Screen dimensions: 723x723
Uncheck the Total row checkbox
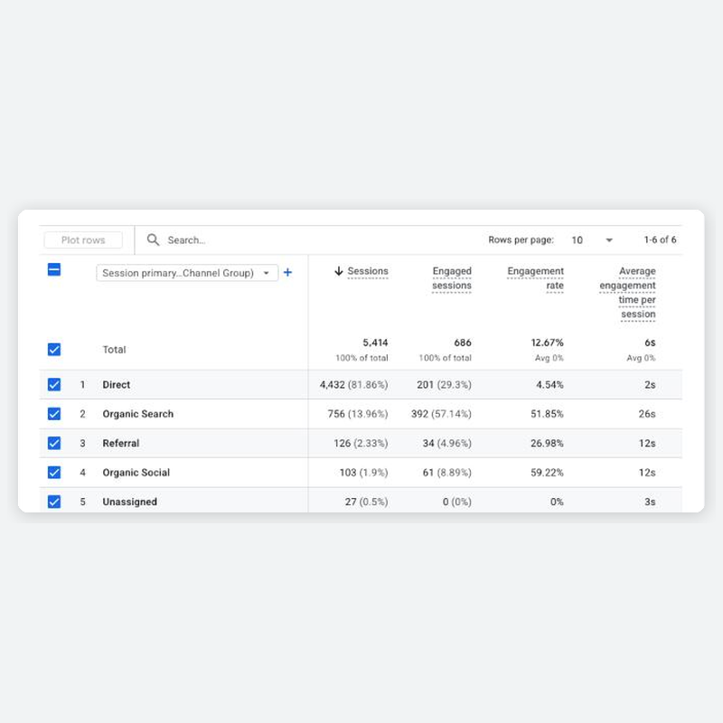point(54,350)
